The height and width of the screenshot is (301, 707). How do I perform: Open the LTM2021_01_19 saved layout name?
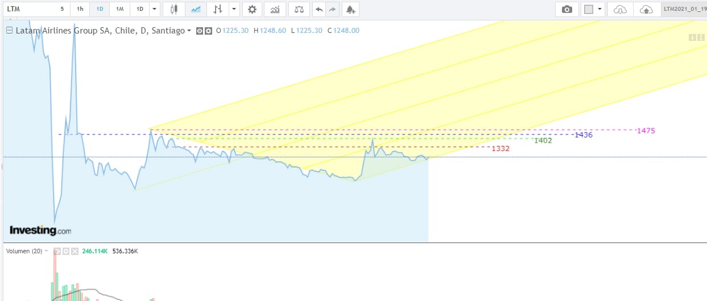684,9
